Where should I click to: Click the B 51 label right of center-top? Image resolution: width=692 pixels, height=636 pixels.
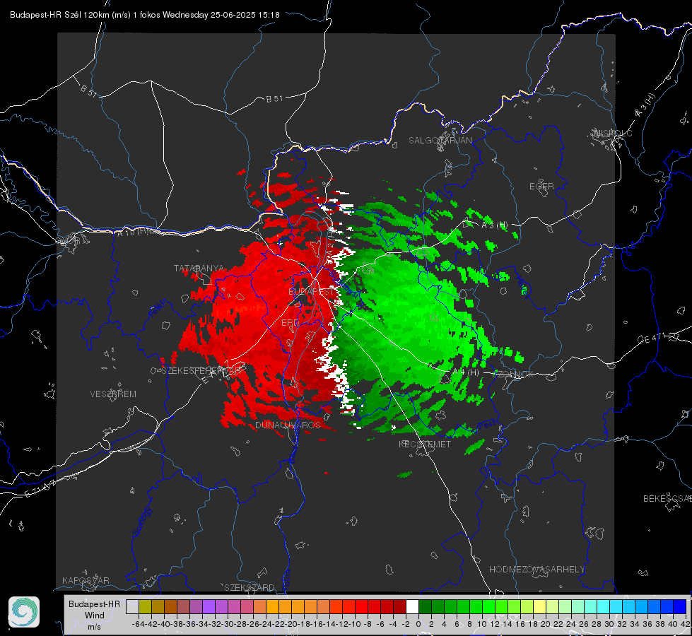point(274,99)
